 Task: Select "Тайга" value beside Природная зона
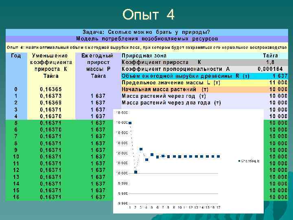(270, 55)
